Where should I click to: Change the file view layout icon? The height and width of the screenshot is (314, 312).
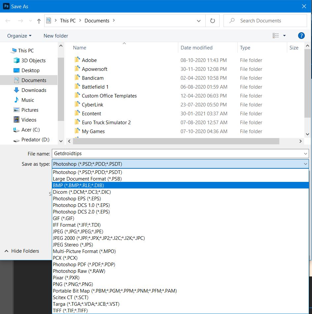[276, 36]
